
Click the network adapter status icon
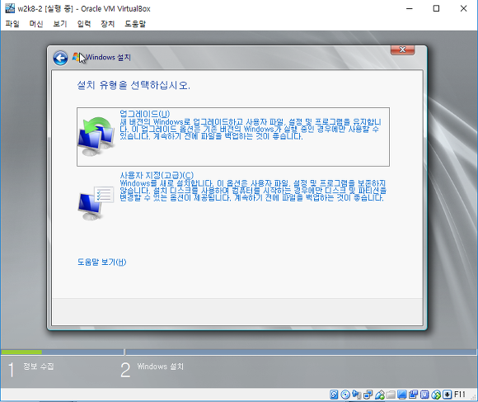(x=368, y=395)
